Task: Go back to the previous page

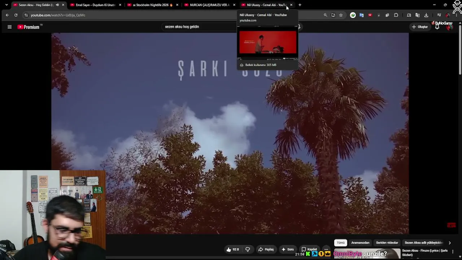Action: (x=7, y=15)
